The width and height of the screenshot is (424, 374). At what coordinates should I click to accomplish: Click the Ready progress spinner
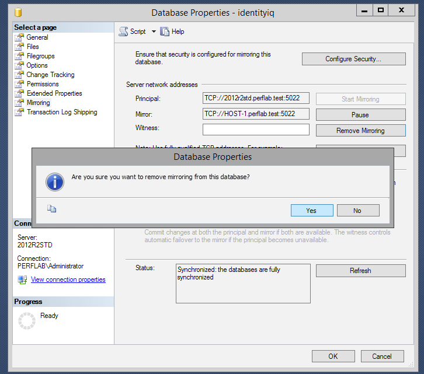click(27, 321)
